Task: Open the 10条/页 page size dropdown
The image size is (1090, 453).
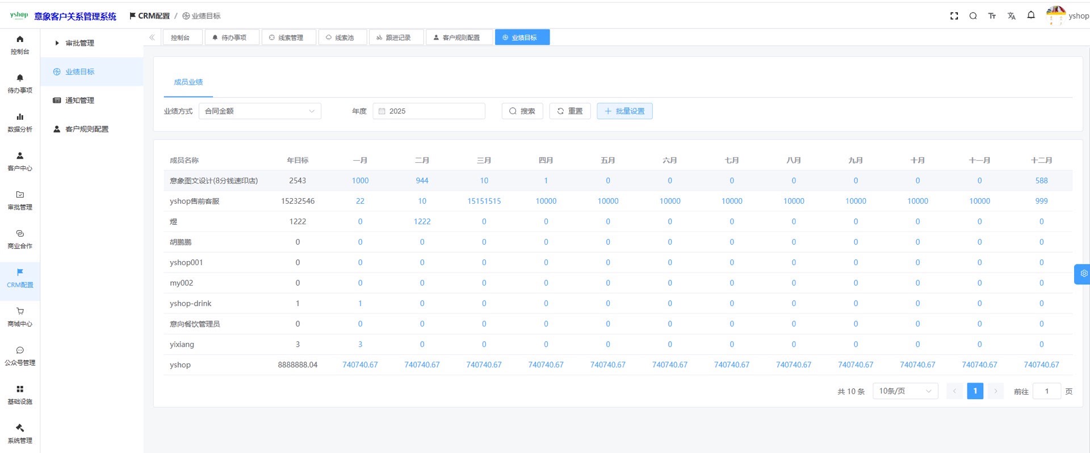Action: coord(904,391)
